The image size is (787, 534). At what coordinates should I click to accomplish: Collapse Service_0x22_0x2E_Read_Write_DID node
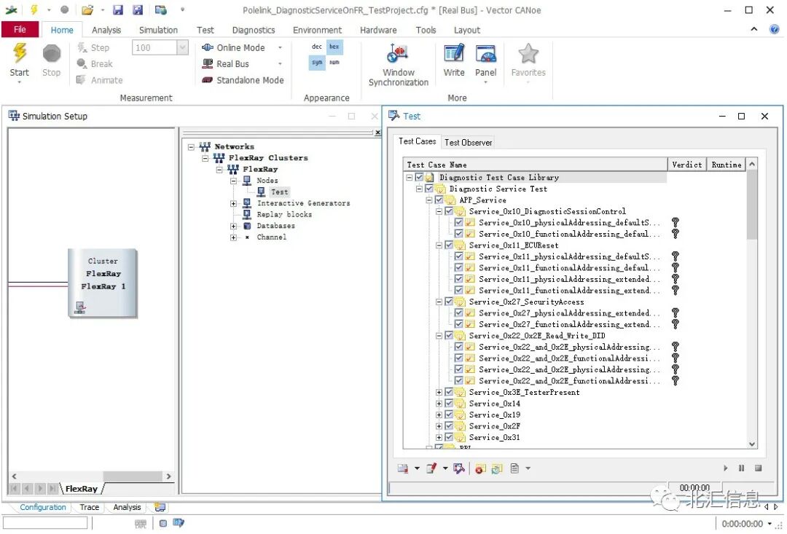point(439,336)
